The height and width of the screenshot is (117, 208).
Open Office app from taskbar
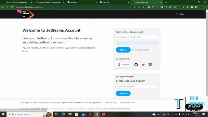[x=90, y=114]
